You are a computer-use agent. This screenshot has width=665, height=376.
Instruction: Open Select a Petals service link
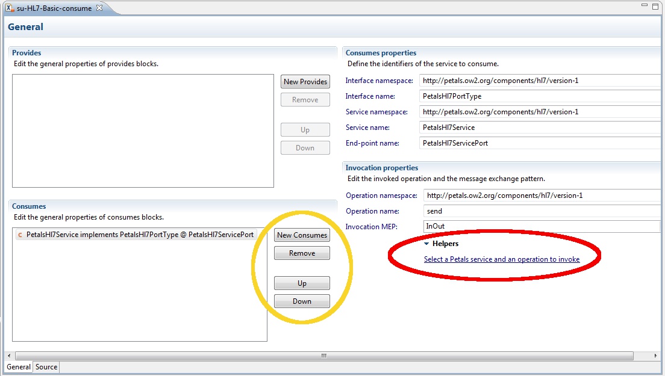501,259
